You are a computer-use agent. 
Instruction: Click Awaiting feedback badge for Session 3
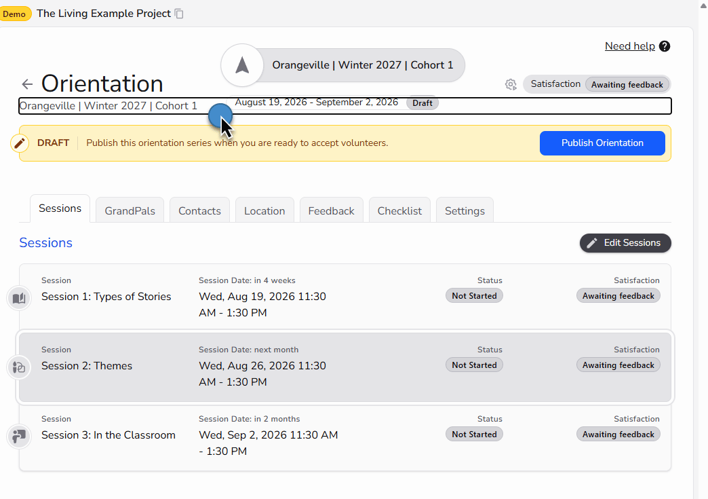click(618, 435)
